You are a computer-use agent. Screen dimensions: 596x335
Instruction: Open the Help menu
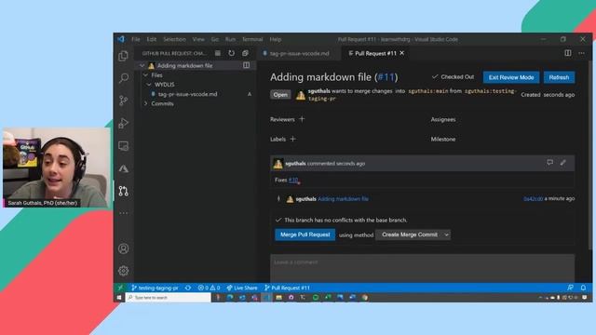coord(276,39)
